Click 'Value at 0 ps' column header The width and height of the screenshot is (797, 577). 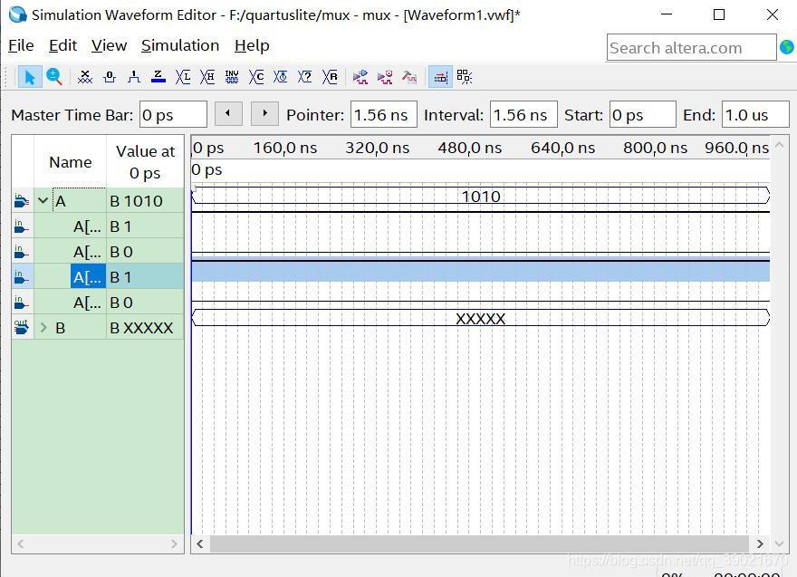click(x=145, y=162)
